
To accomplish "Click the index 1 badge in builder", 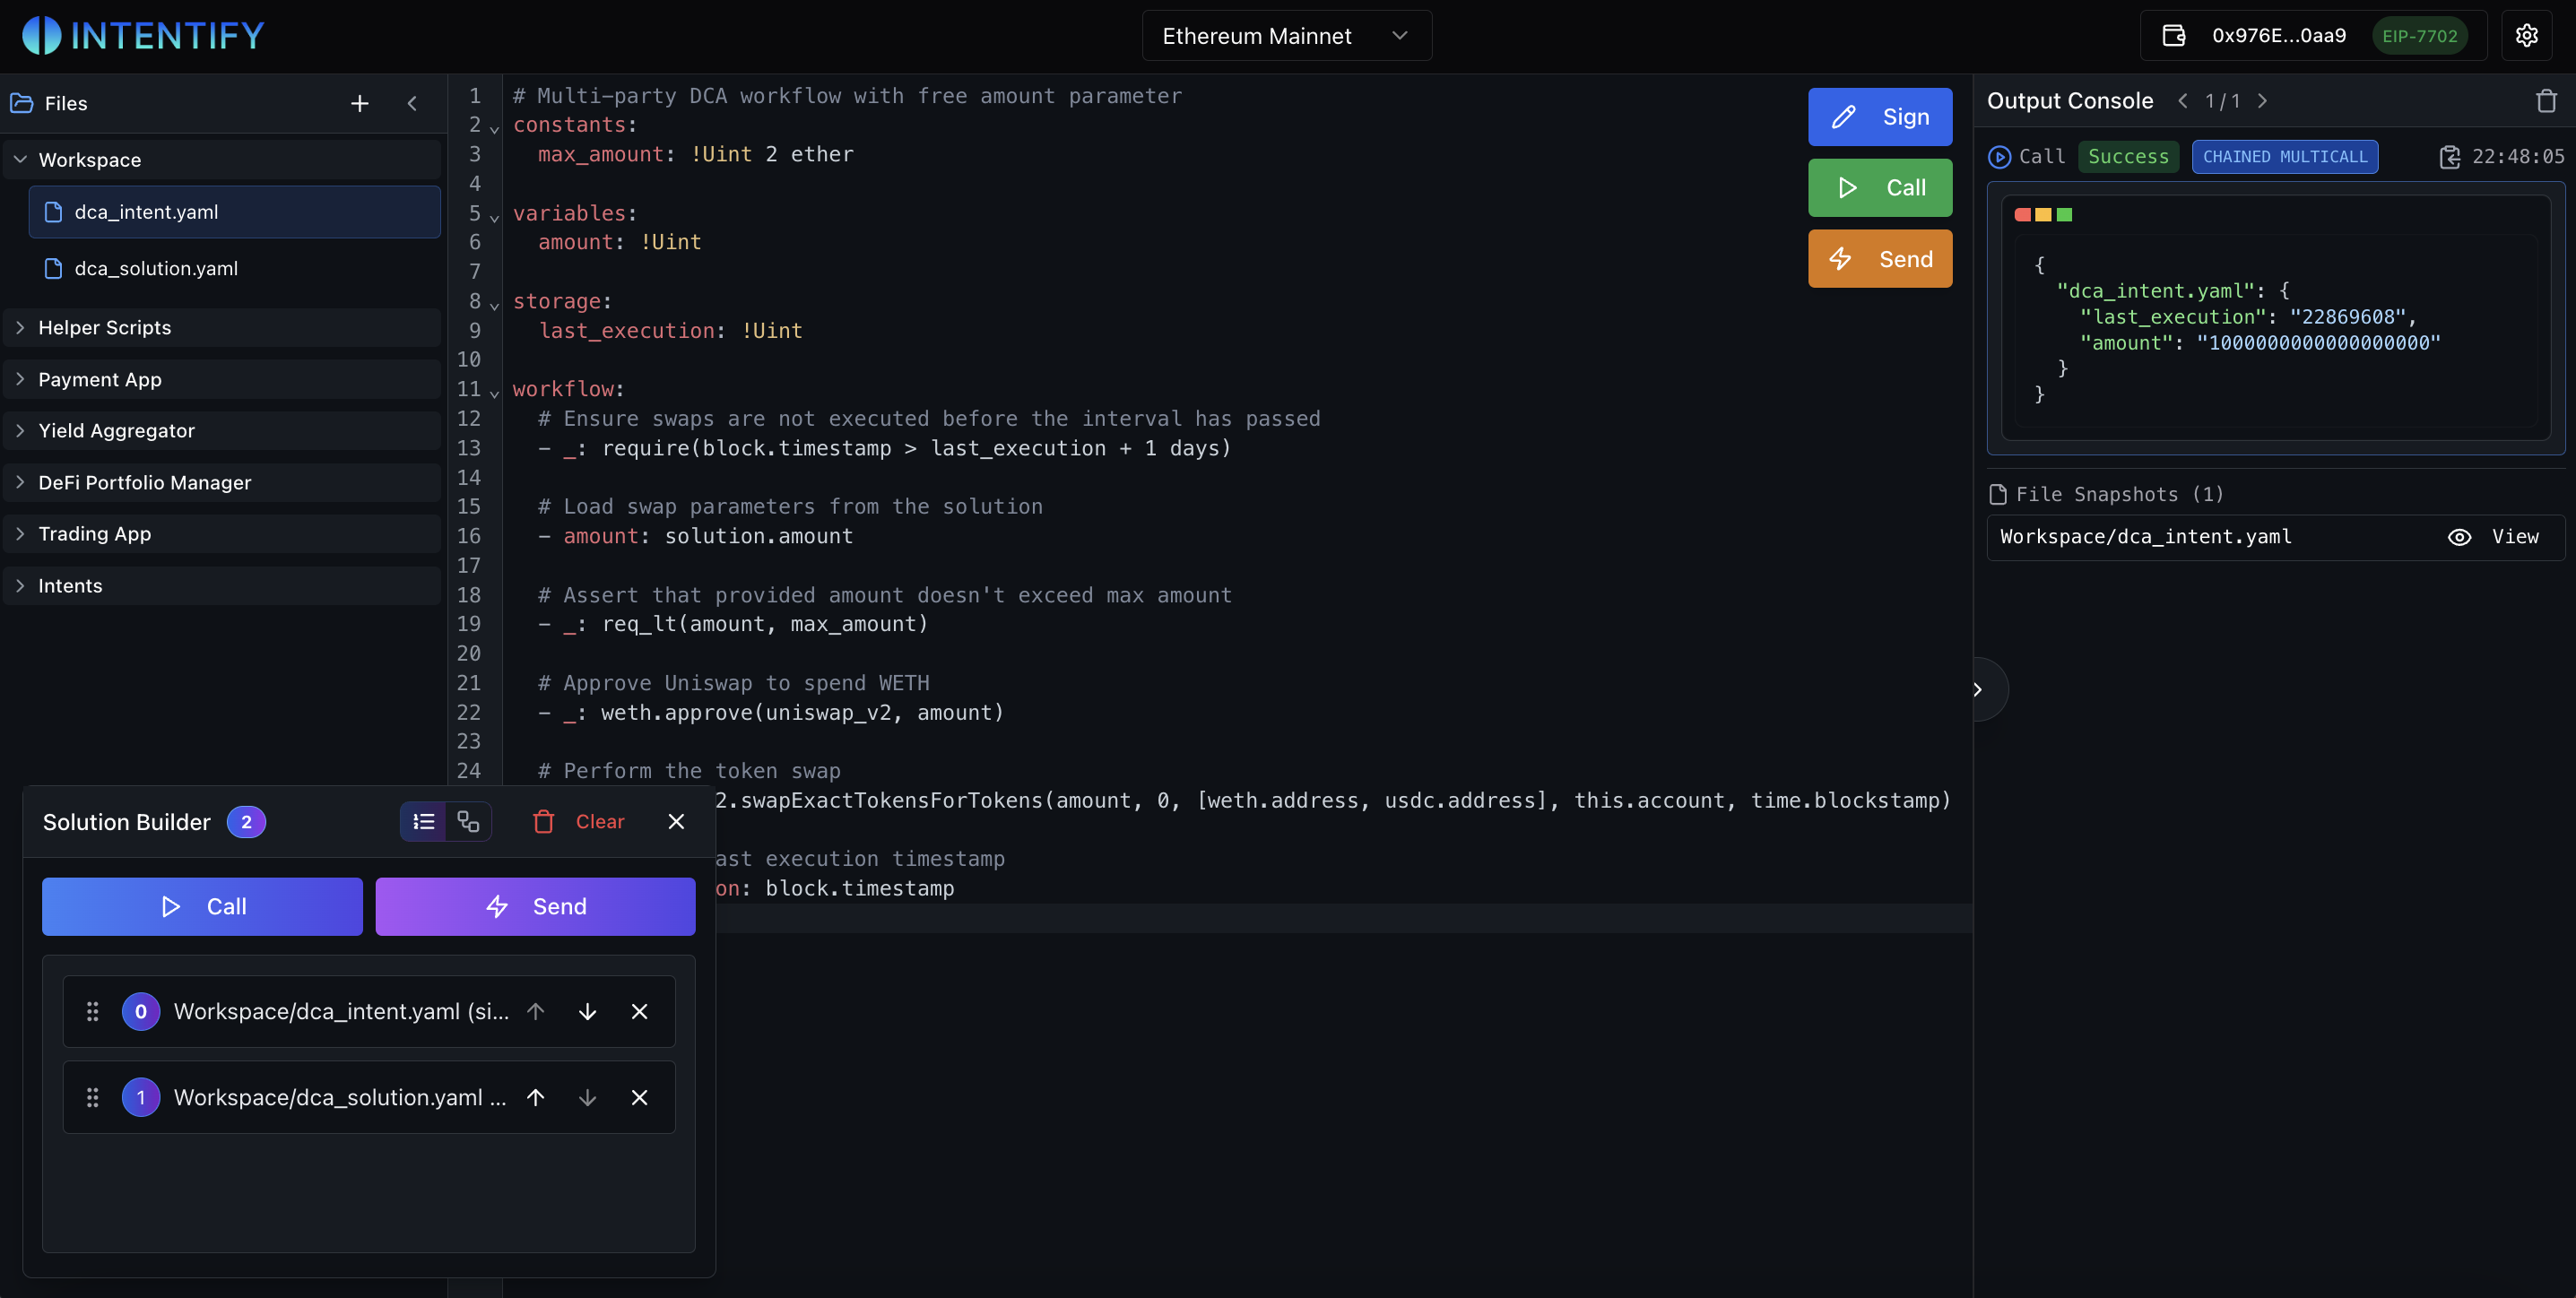I will (x=141, y=1098).
